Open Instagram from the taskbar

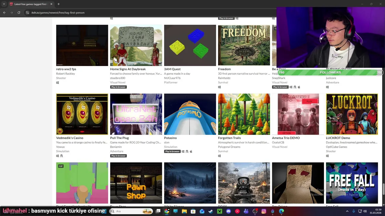click(x=264, y=211)
